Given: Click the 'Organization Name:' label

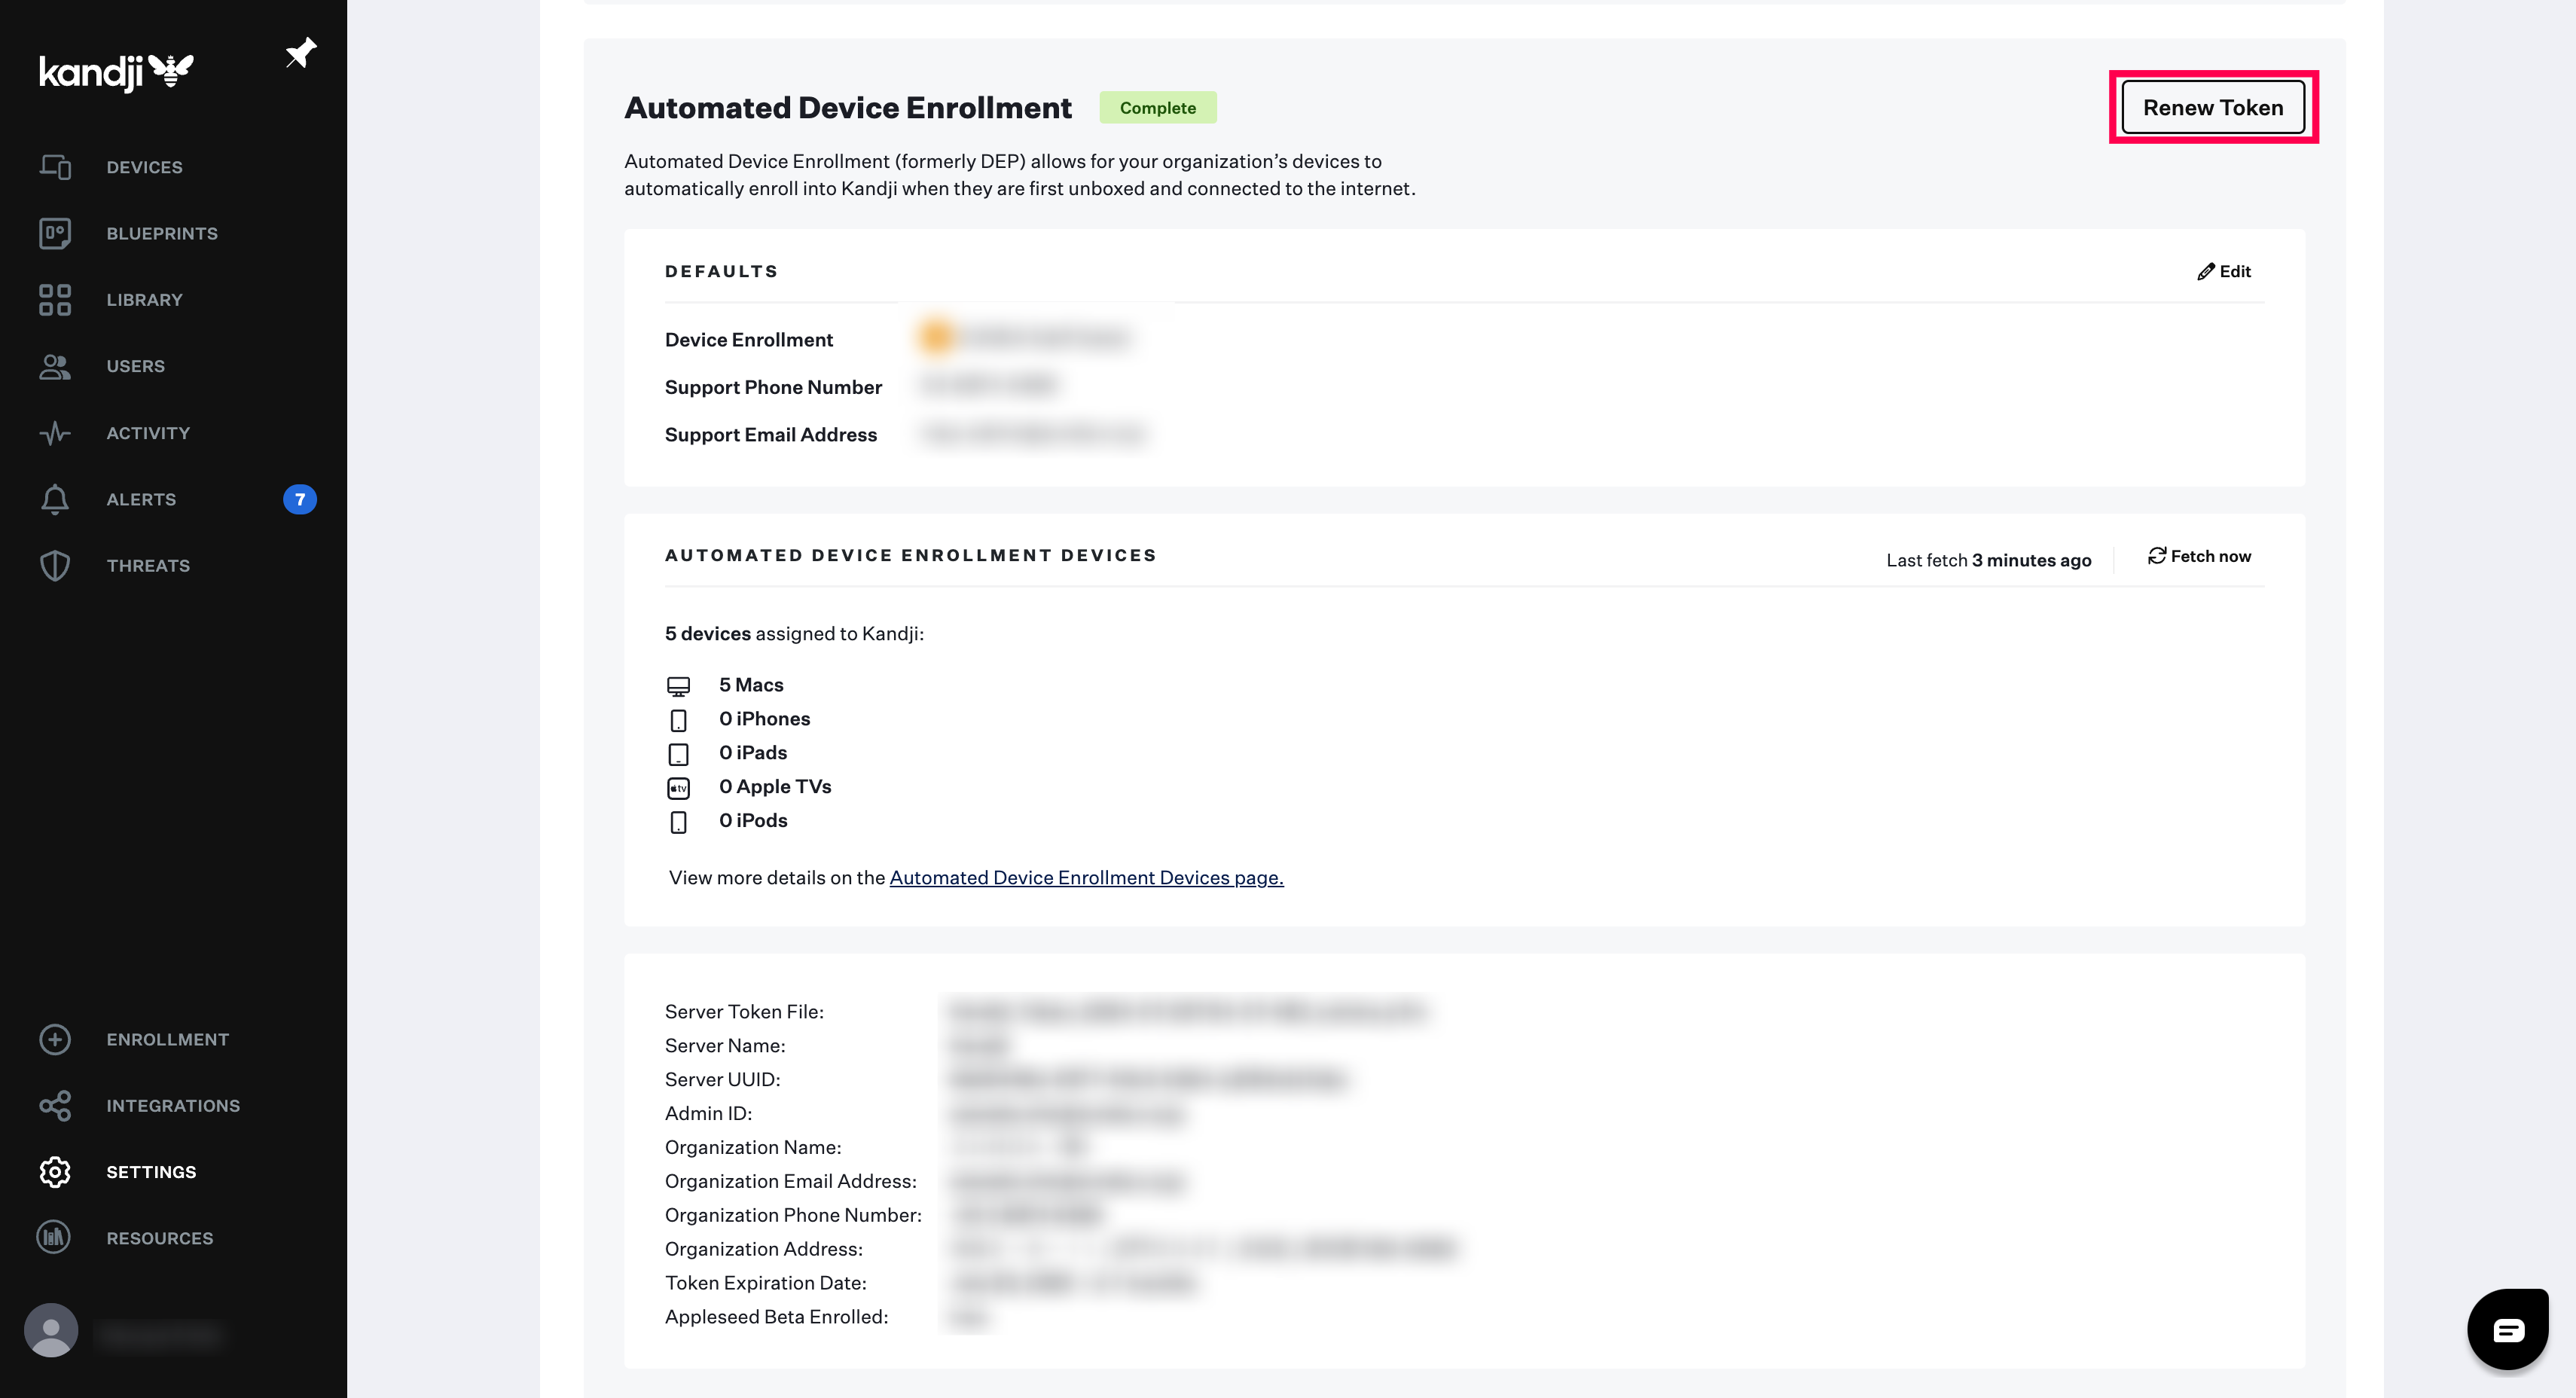Looking at the screenshot, I should (753, 1148).
